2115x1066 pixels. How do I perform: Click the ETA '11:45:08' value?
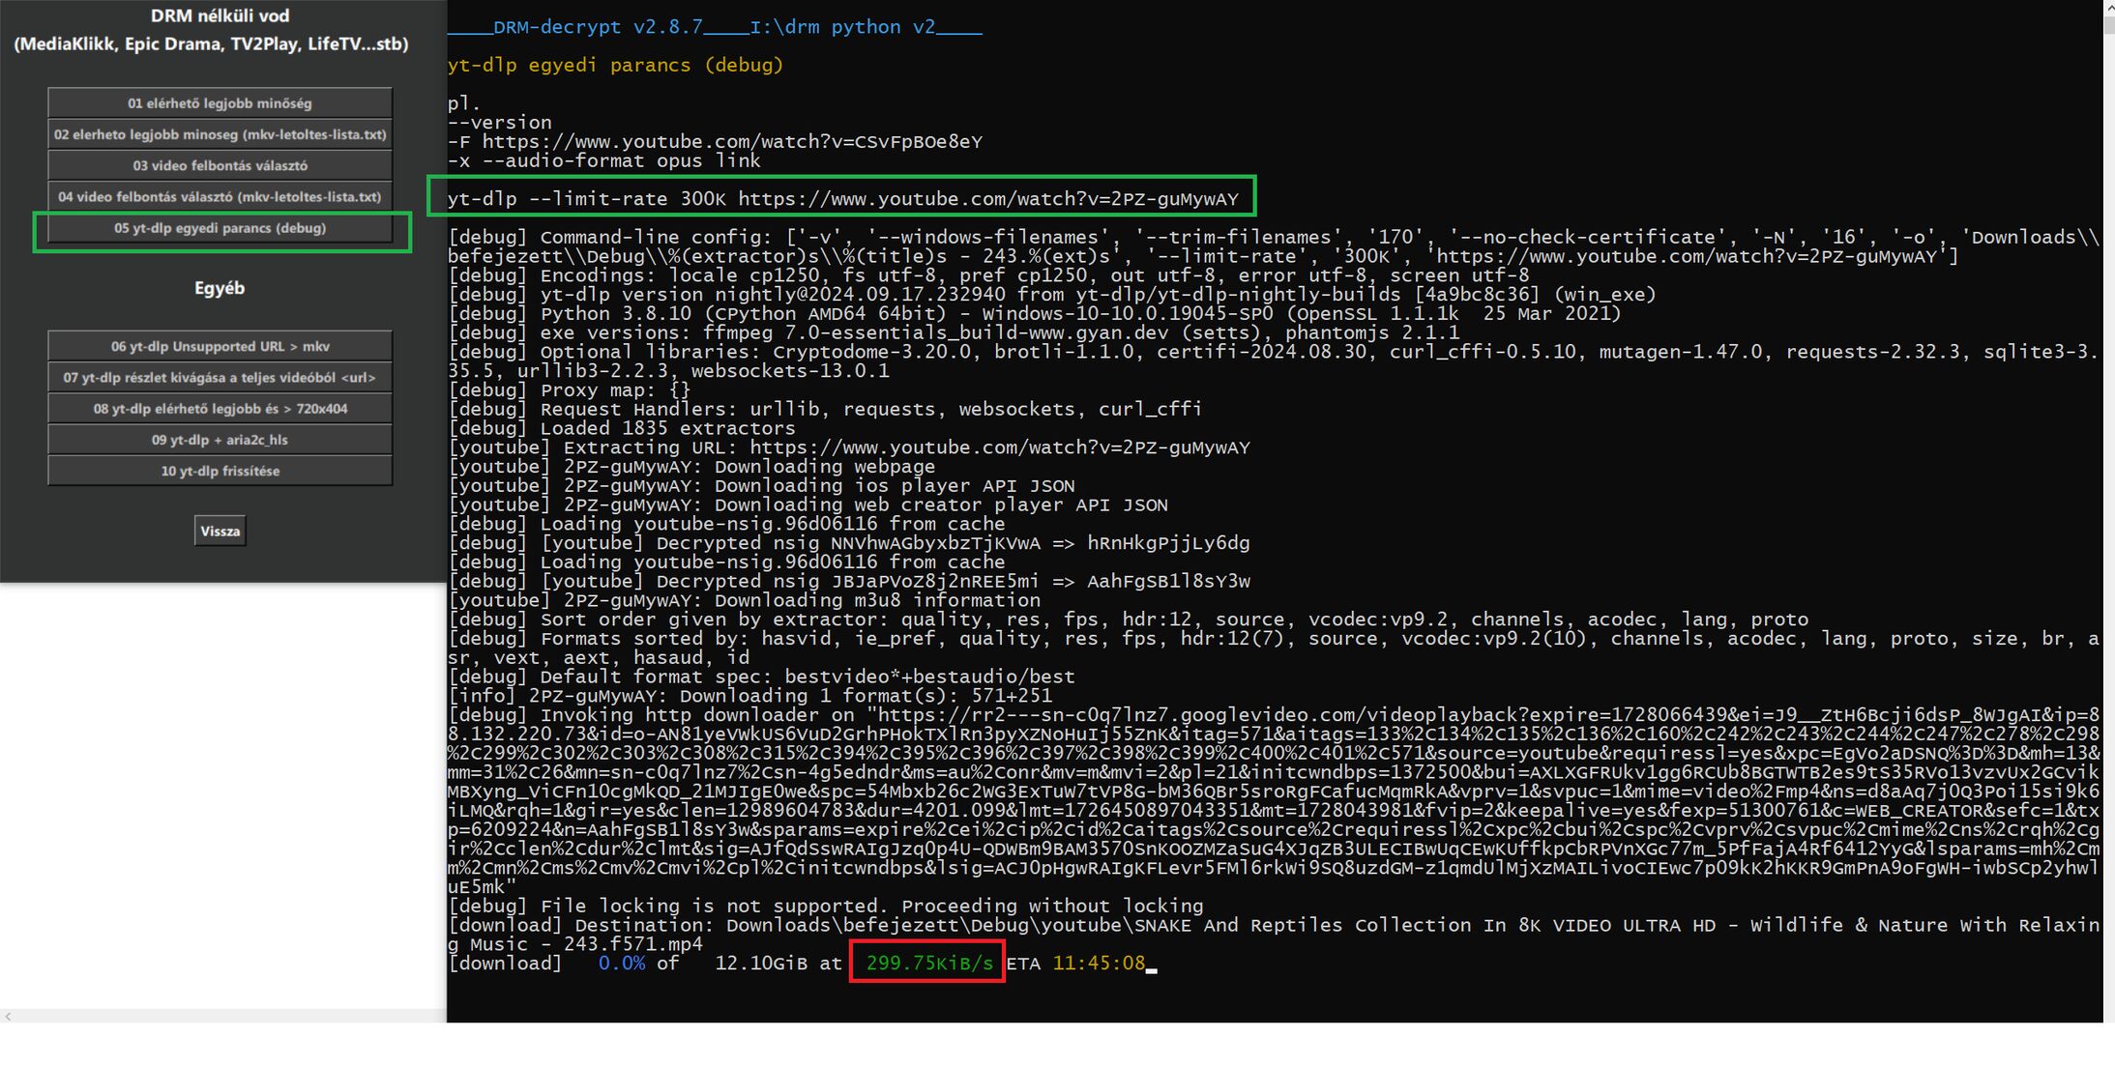click(x=1099, y=963)
